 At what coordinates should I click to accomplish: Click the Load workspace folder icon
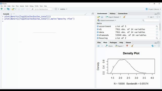pyautogui.click(x=98, y=17)
